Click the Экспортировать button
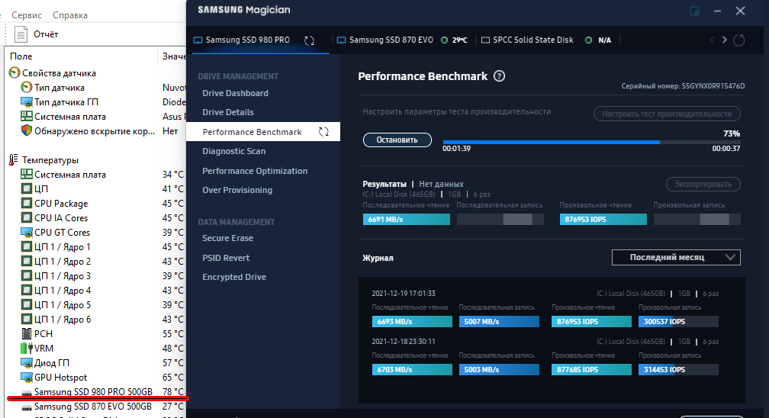The image size is (769, 418). (703, 184)
